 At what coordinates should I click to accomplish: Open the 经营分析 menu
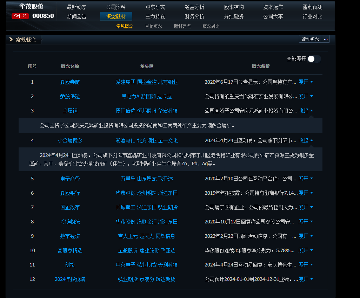[194, 7]
